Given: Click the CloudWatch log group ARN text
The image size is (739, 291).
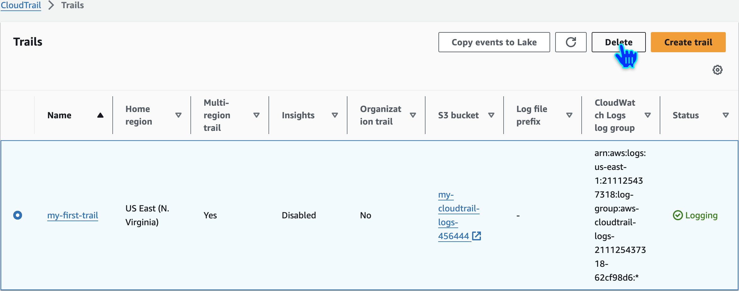Looking at the screenshot, I should pyautogui.click(x=620, y=215).
